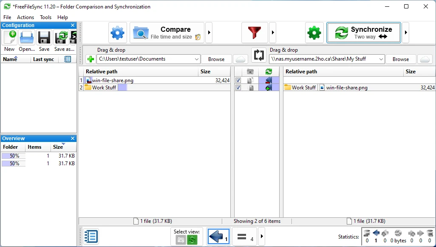
Task: Click Browse for the right folder
Action: [x=400, y=59]
